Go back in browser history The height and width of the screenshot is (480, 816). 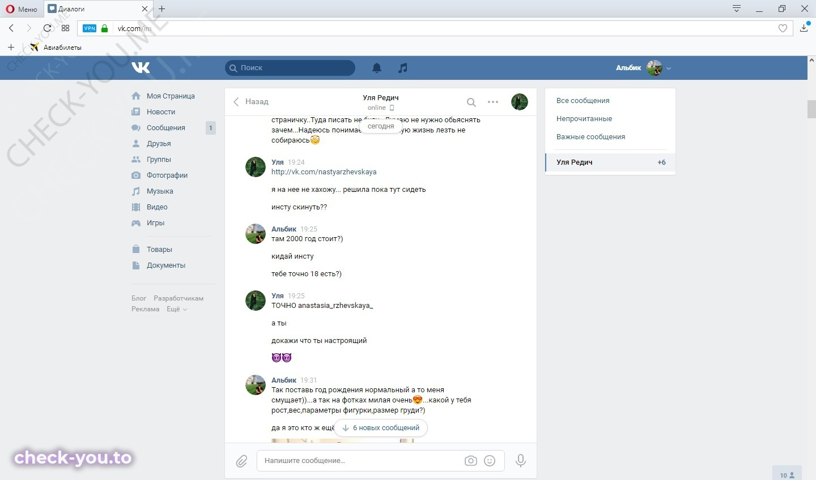pyautogui.click(x=11, y=28)
